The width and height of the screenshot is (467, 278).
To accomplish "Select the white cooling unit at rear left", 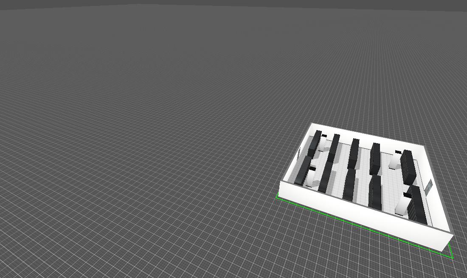I will point(323,143).
